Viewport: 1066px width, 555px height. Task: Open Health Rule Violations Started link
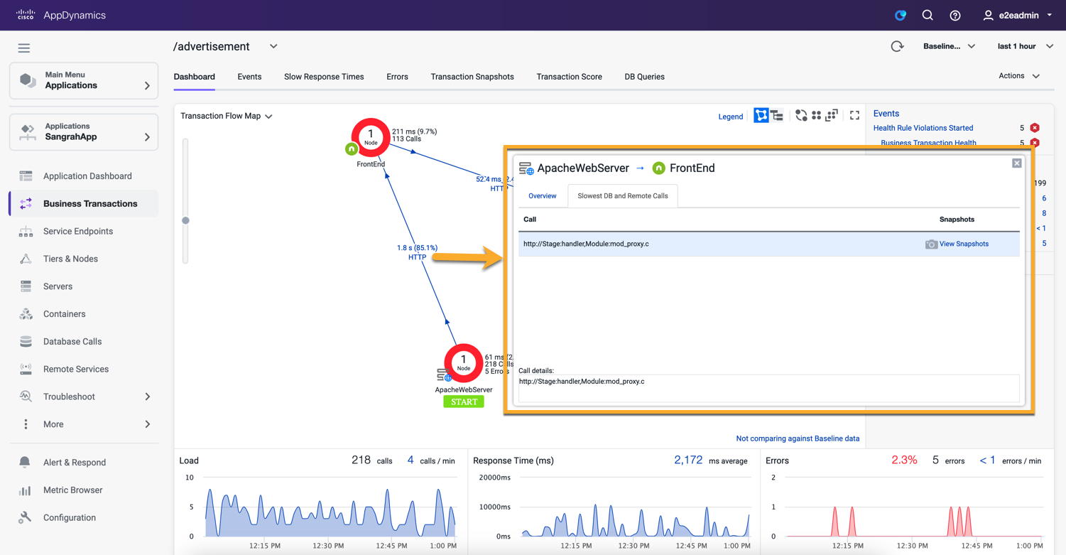pyautogui.click(x=923, y=128)
